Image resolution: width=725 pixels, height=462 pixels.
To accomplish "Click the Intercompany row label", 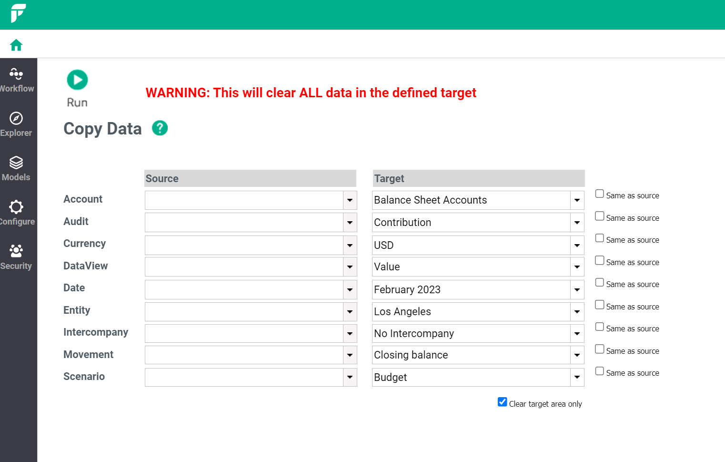I will 96,332.
